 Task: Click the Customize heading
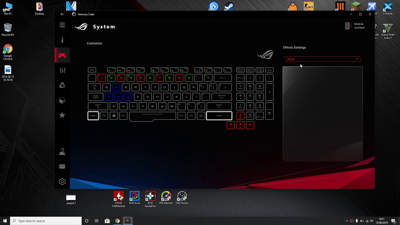point(94,43)
